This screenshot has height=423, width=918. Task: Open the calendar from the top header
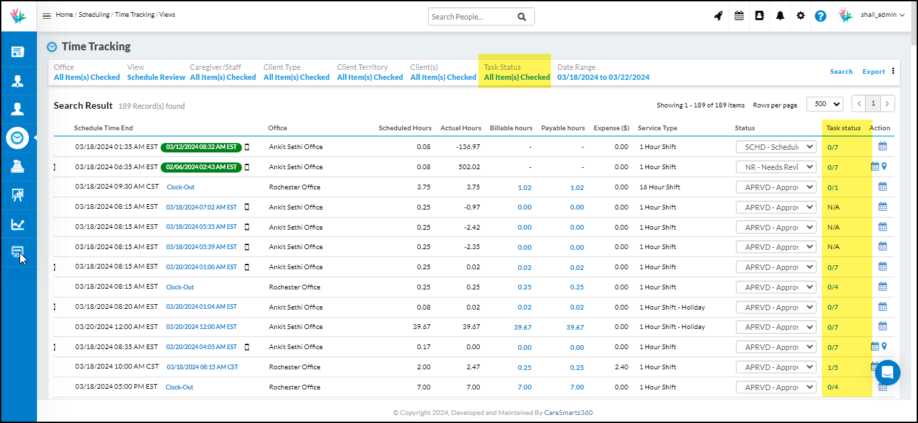[x=739, y=16]
